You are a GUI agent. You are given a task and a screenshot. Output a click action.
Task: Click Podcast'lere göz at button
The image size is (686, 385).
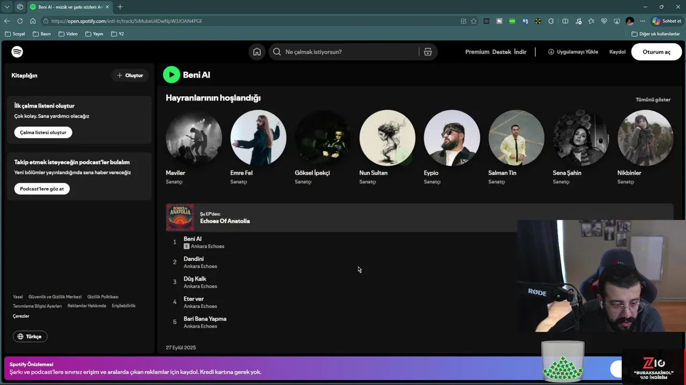[x=42, y=189]
